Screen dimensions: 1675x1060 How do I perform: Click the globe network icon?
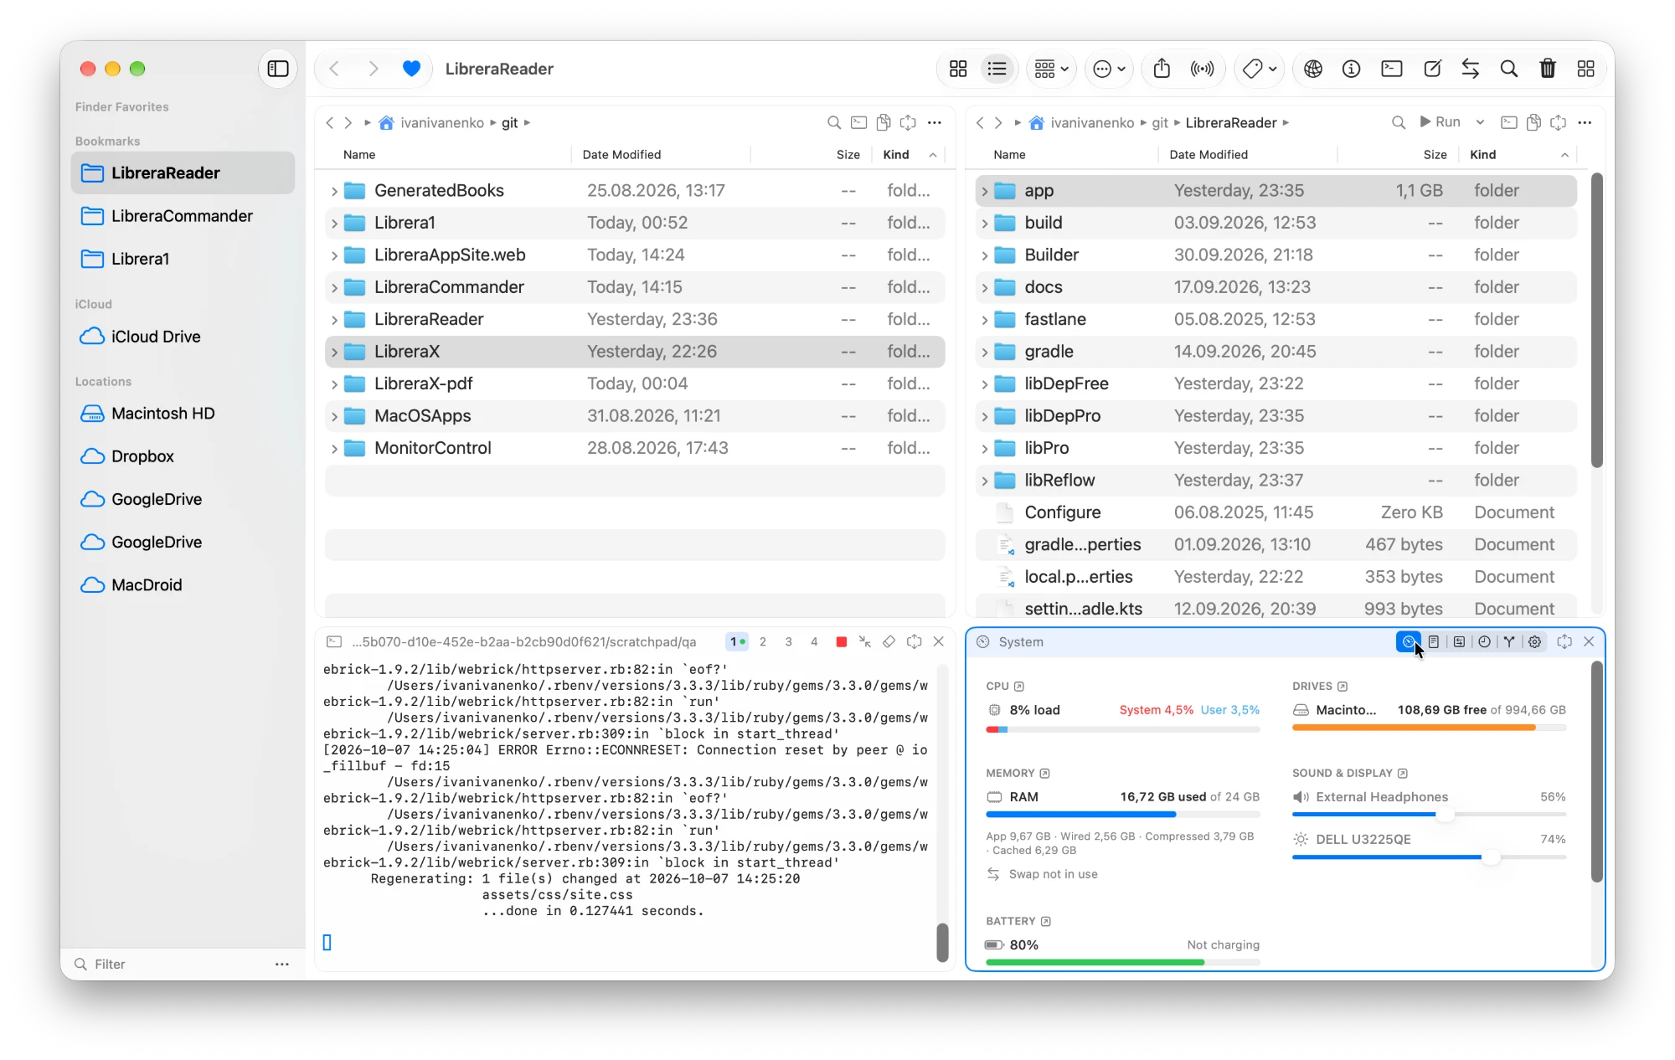(x=1313, y=69)
